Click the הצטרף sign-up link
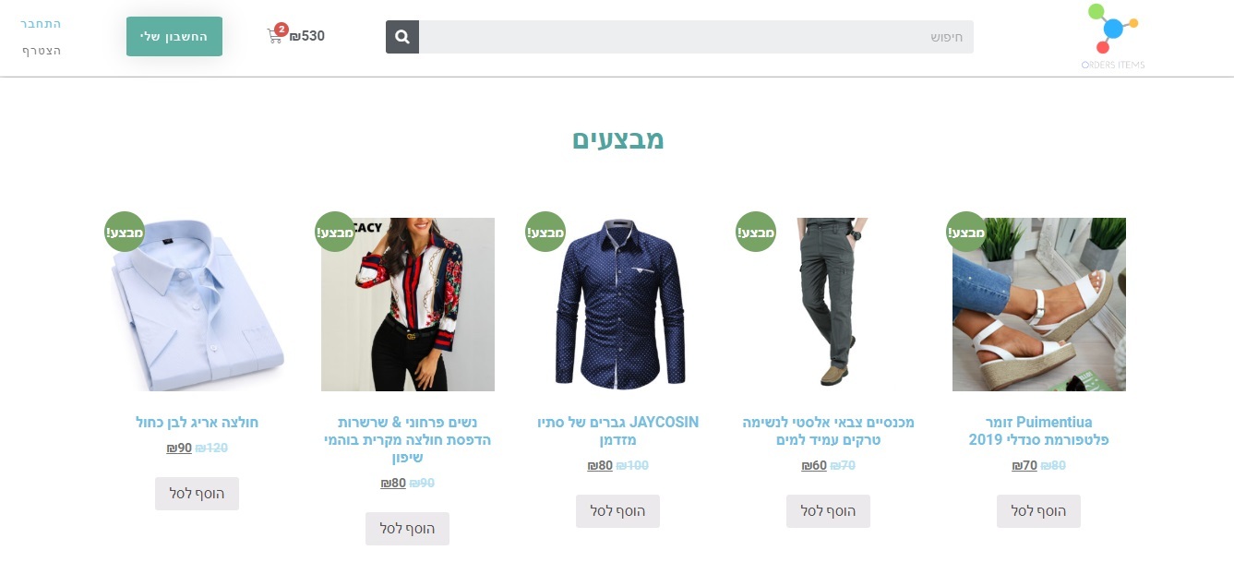Viewport: 1234px width, 574px height. (42, 50)
